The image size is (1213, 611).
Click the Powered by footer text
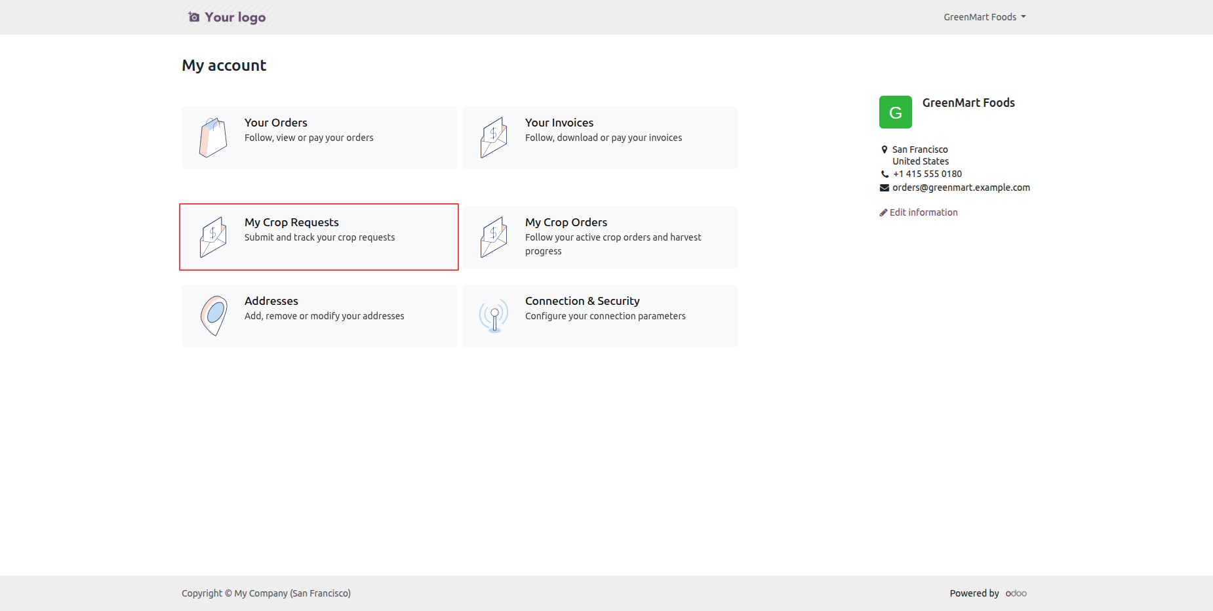(x=974, y=593)
